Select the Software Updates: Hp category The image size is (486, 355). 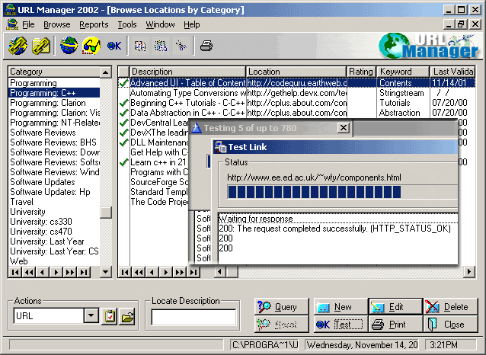[54, 192]
